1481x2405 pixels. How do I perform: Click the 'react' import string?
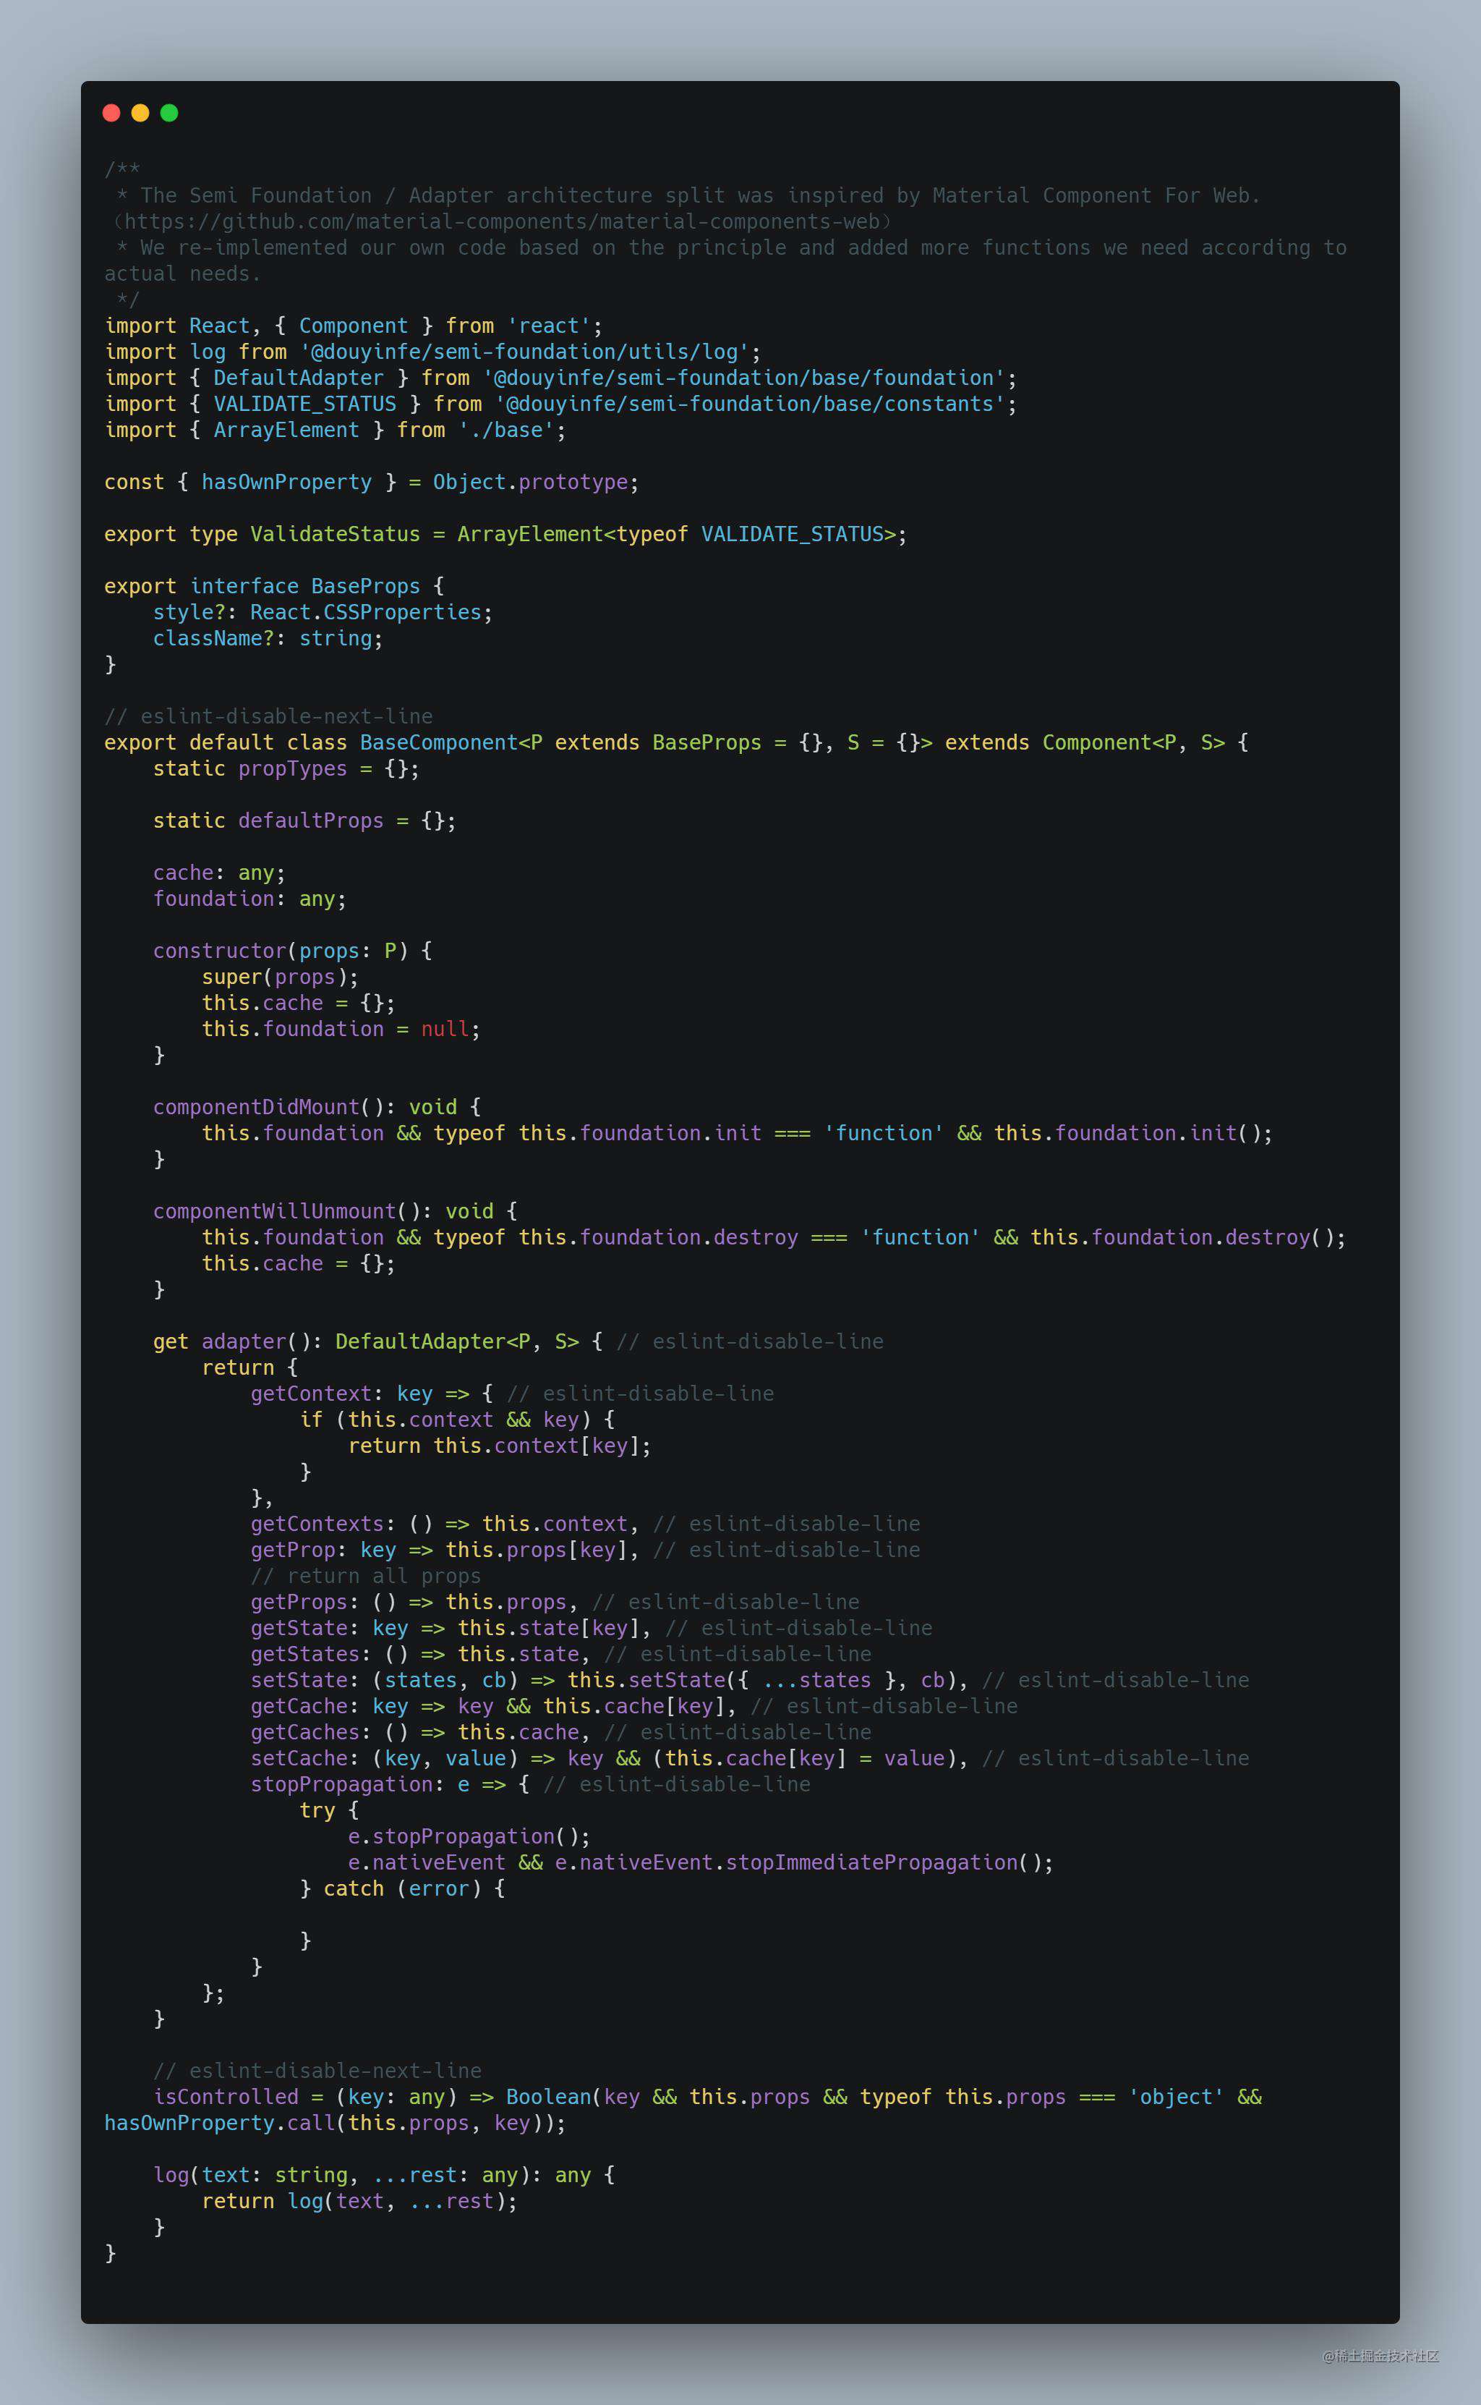click(549, 326)
